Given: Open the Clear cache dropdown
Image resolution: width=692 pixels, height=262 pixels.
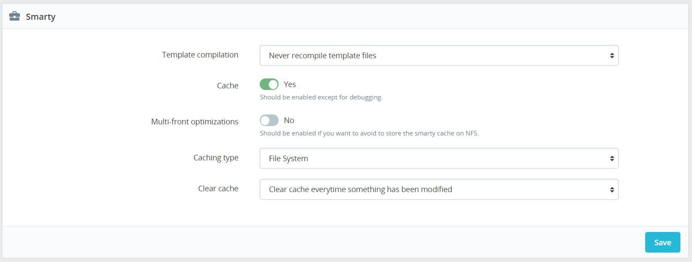Looking at the screenshot, I should click(438, 189).
